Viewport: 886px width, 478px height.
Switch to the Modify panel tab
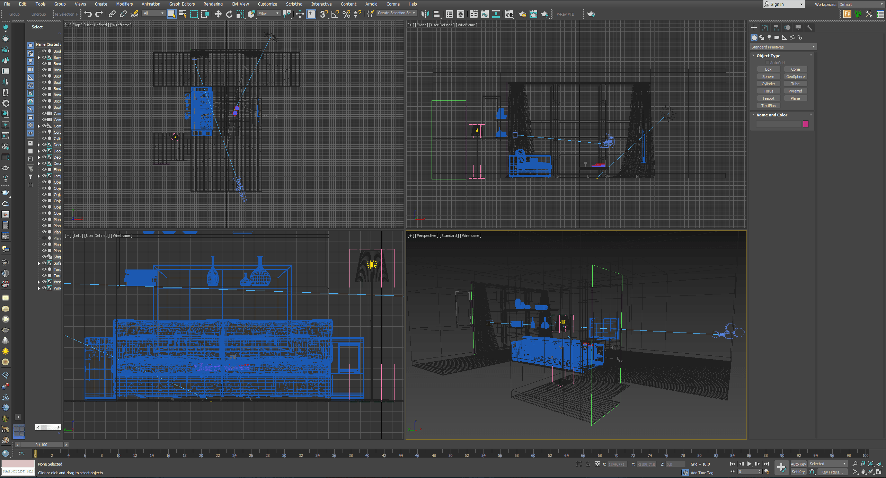point(765,27)
